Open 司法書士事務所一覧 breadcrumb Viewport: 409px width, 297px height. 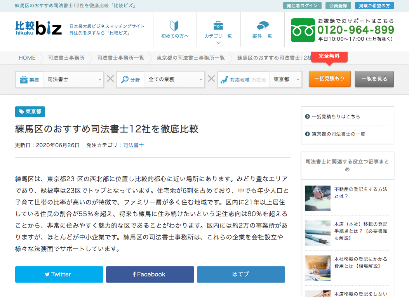coord(120,58)
